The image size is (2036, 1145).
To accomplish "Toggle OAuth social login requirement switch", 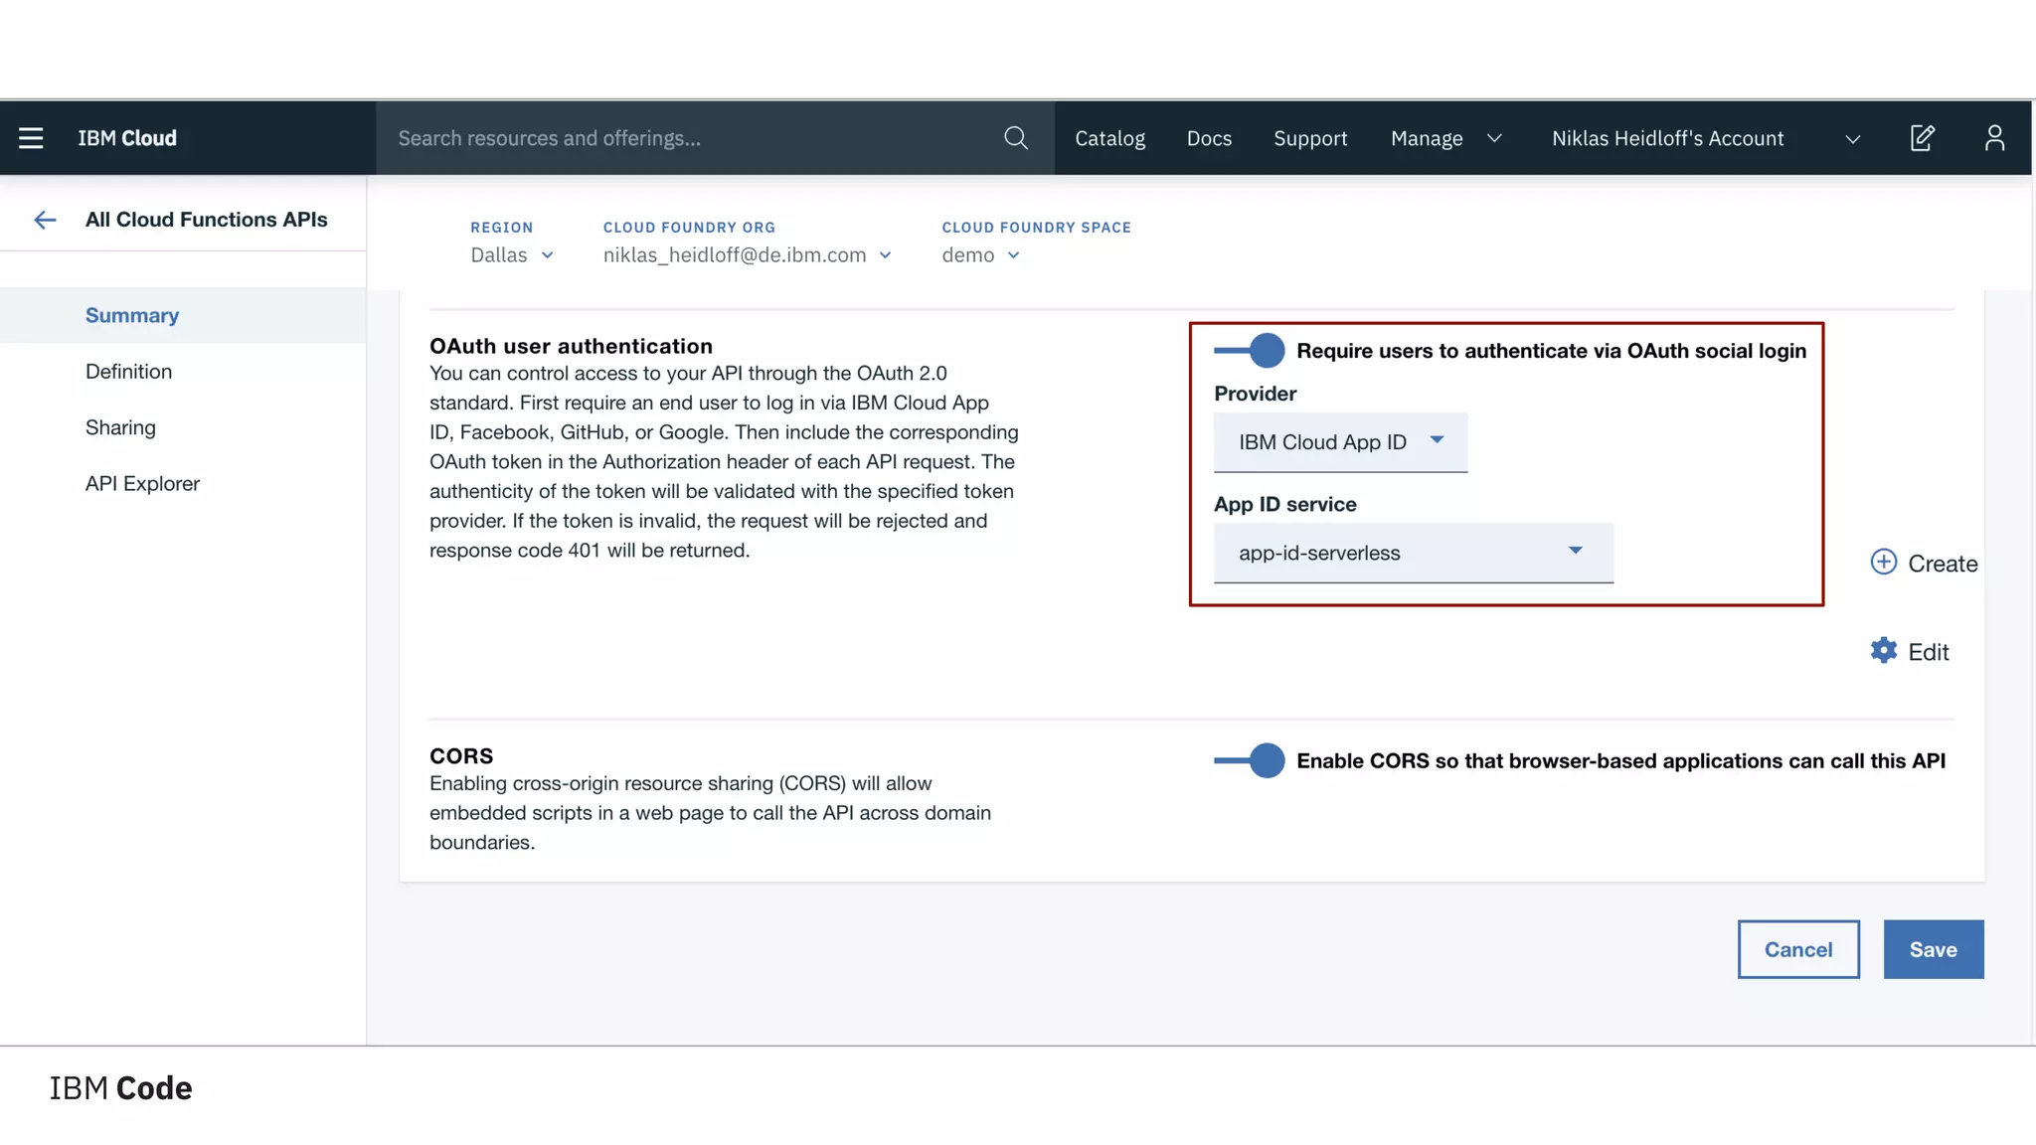I will [1250, 350].
